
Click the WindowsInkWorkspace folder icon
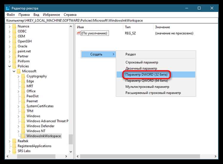[x=23, y=136]
